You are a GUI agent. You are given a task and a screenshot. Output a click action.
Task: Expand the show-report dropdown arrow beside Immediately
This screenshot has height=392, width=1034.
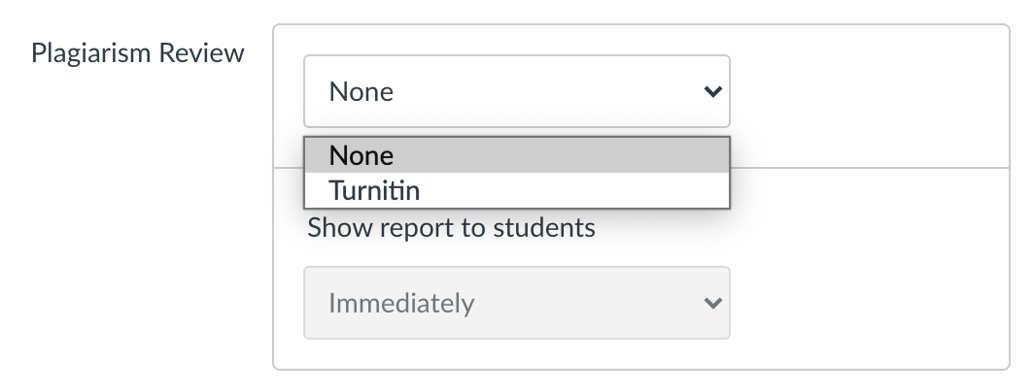[x=713, y=303]
